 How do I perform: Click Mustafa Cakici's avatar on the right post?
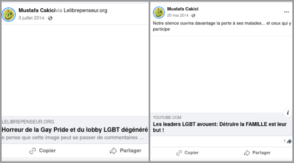click(x=159, y=12)
